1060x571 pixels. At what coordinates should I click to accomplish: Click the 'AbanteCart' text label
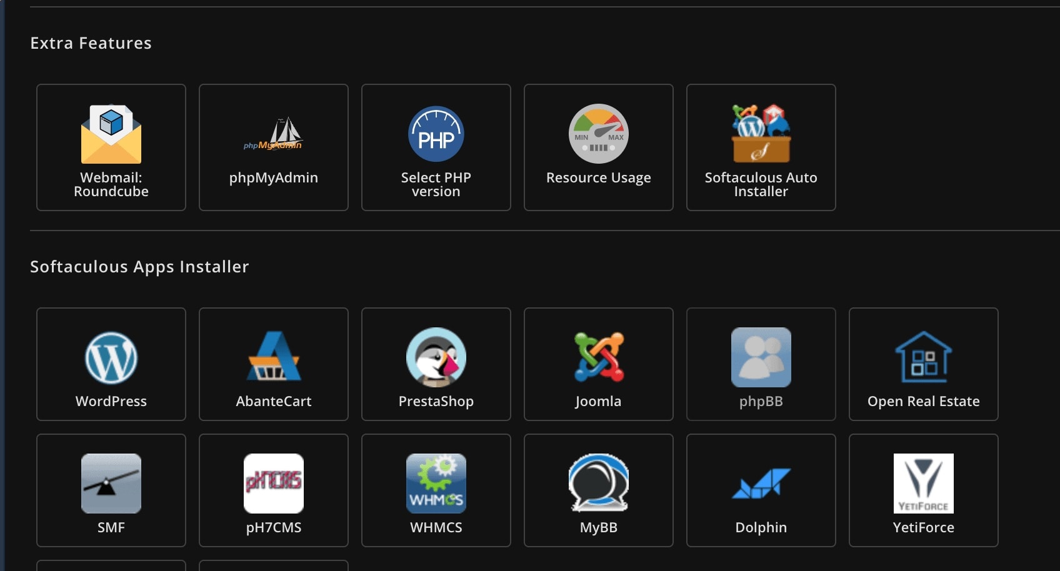[x=274, y=401]
